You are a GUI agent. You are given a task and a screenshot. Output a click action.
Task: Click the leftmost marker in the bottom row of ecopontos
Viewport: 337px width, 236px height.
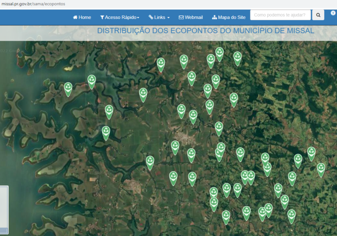226,216
